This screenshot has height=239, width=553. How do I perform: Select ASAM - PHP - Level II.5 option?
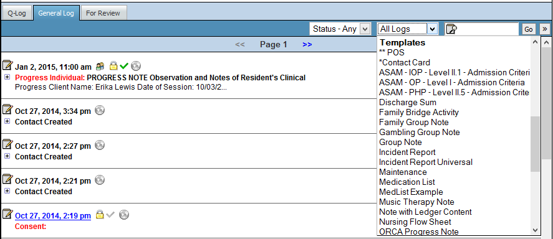click(454, 93)
